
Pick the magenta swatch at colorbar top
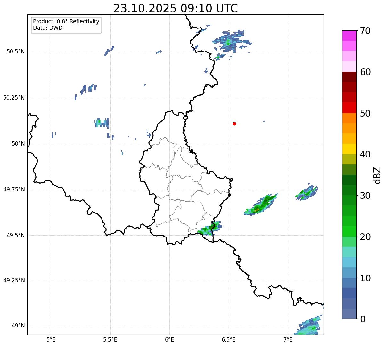pos(349,36)
